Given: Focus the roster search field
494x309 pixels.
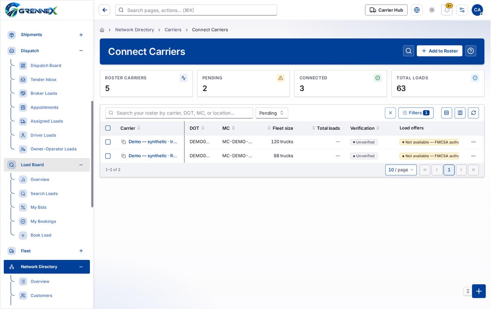Looking at the screenshot, I should click(x=179, y=113).
